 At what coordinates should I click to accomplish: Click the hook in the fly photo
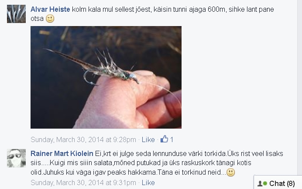tap(89, 78)
